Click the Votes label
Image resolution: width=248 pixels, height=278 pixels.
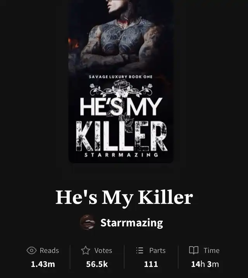coord(103,250)
